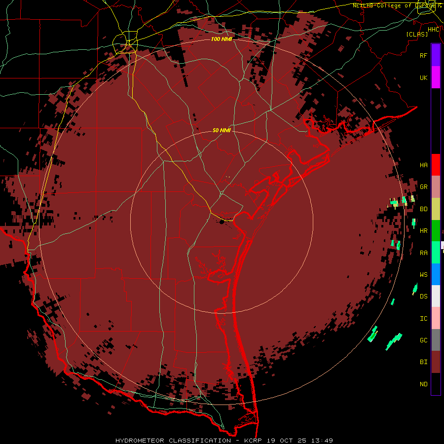The image size is (444, 444).
Task: Select the yellow BD legend swatch
Action: click(436, 209)
